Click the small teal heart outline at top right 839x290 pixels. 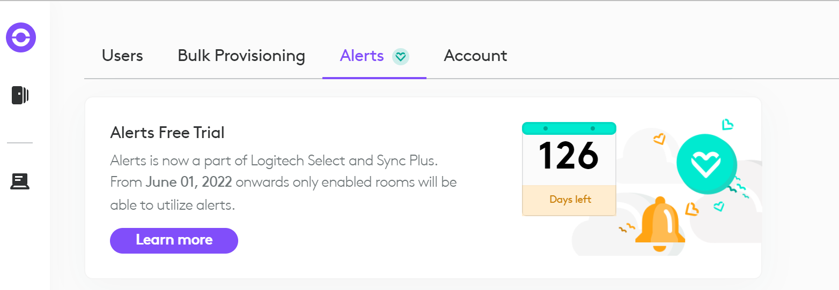pyautogui.click(x=727, y=125)
